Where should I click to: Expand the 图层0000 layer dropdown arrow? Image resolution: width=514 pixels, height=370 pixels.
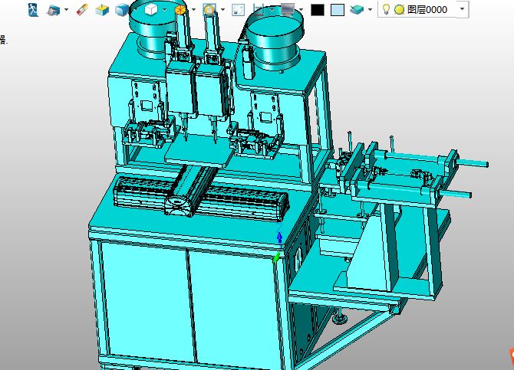[x=462, y=9]
